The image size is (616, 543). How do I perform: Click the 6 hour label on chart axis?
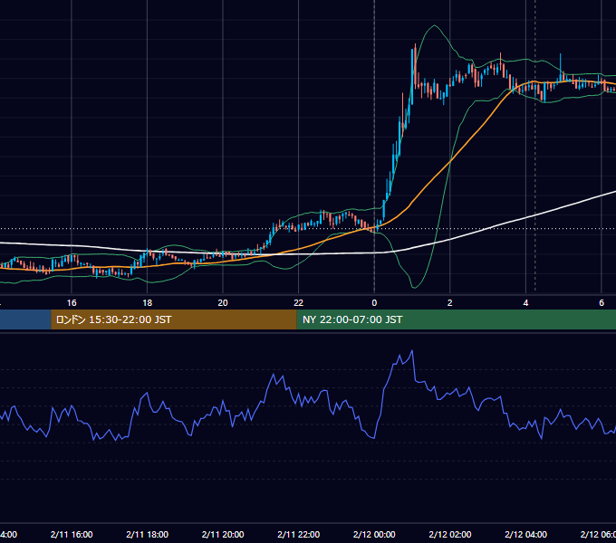pos(602,303)
